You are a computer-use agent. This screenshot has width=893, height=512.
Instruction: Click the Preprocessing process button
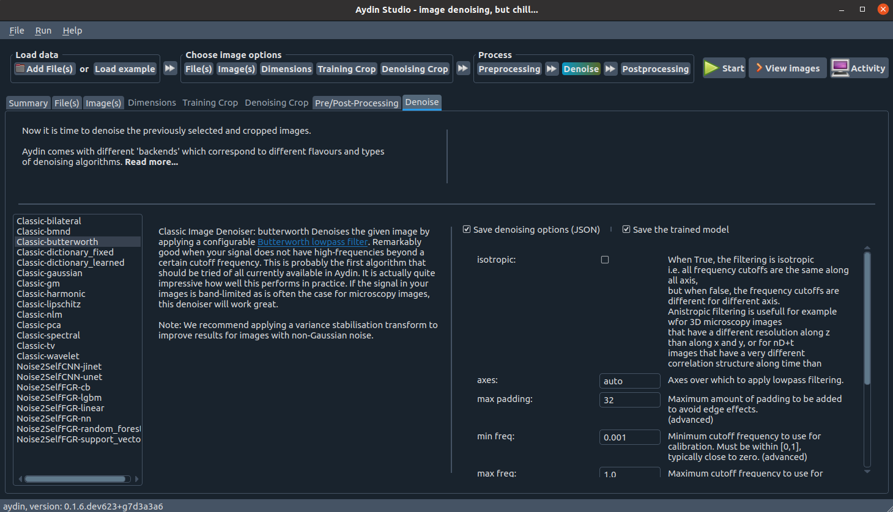coord(509,69)
